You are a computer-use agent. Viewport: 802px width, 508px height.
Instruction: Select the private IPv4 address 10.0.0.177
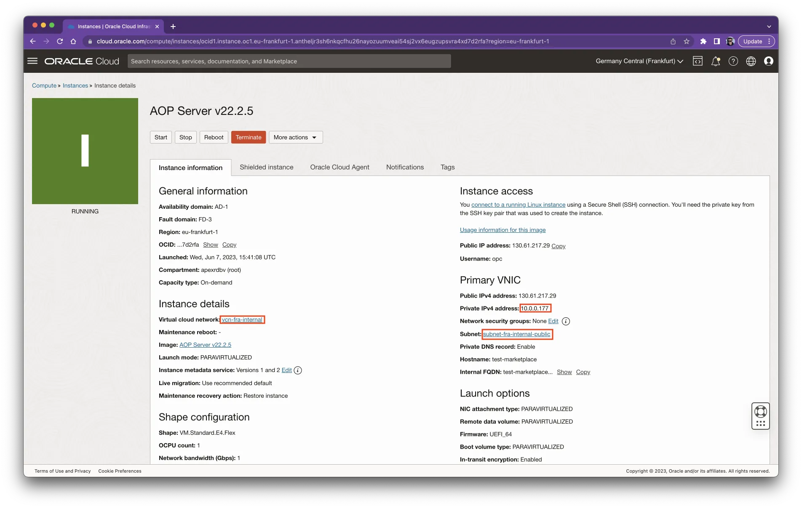click(x=535, y=309)
